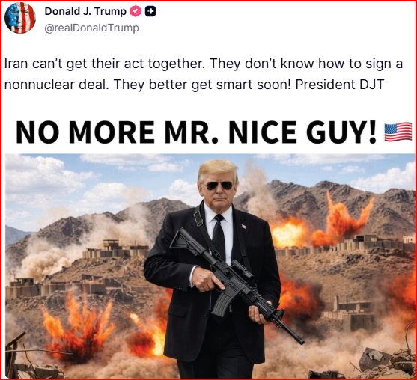Click the large explosion on right hillside
Screen dimensions: 417x380
(x=341, y=221)
